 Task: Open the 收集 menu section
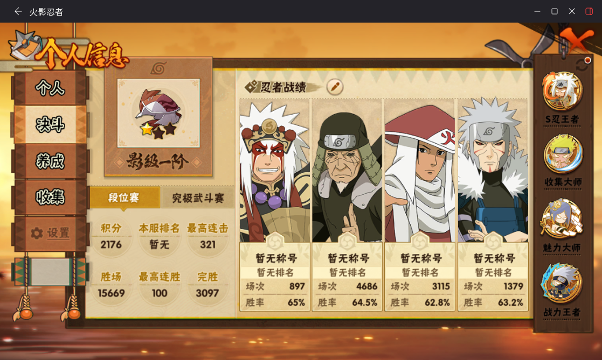pos(50,197)
